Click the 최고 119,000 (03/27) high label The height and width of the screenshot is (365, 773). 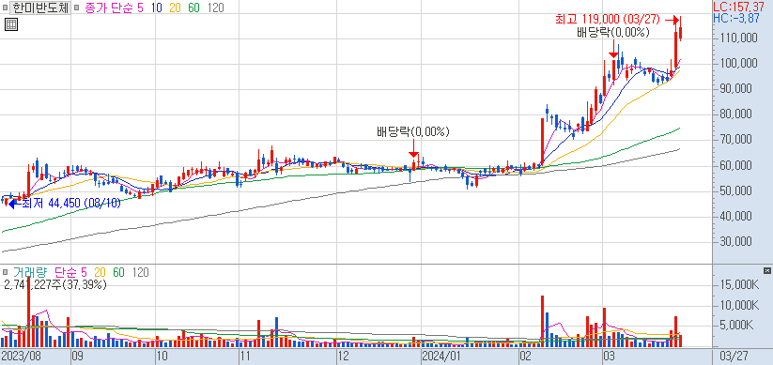(608, 19)
